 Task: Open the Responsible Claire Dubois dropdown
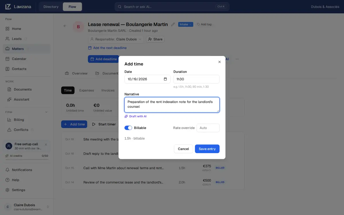[116, 39]
